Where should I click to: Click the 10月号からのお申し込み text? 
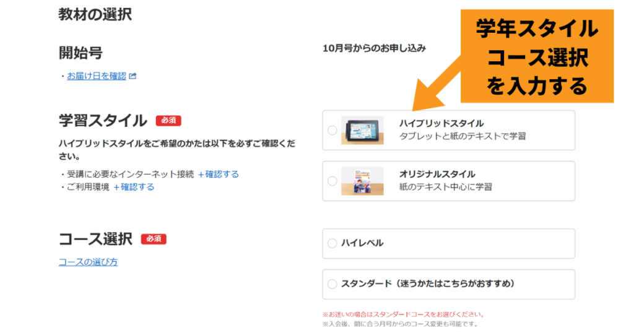(374, 48)
